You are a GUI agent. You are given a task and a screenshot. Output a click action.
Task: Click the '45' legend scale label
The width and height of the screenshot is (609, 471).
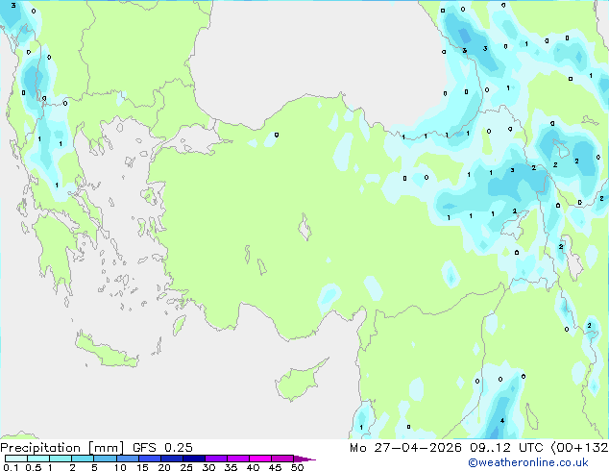[x=276, y=467]
